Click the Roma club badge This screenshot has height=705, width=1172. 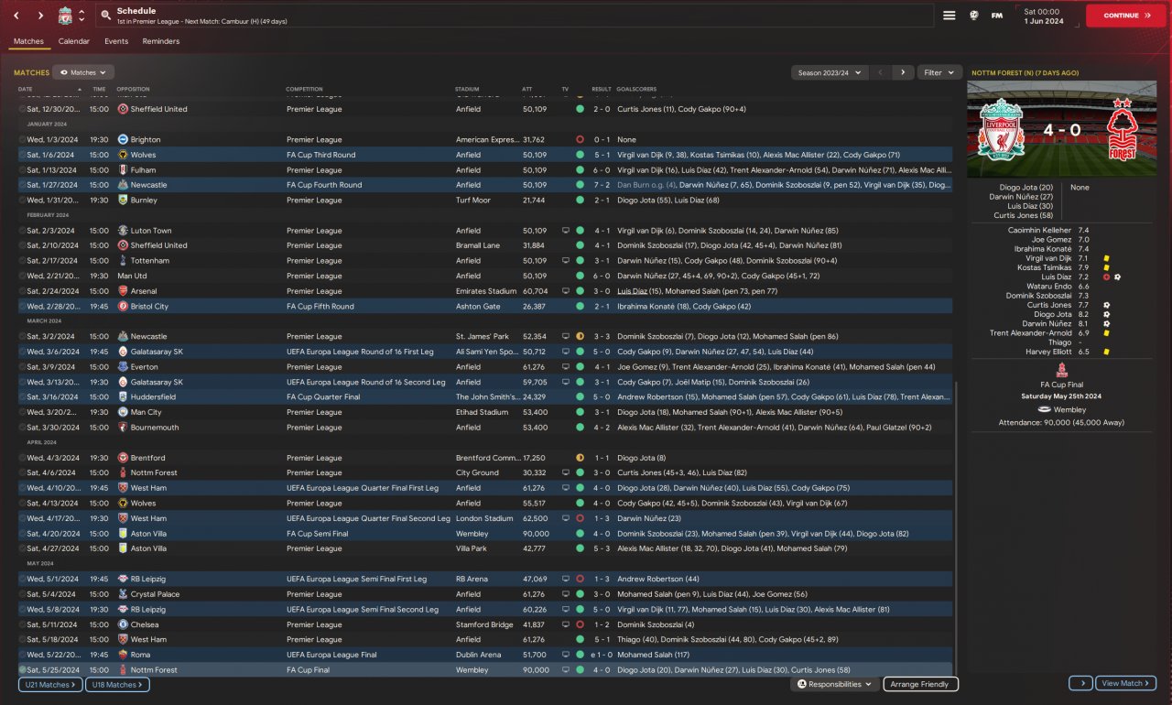[123, 655]
